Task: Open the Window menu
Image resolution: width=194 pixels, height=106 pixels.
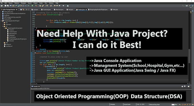Action: tap(51, 3)
